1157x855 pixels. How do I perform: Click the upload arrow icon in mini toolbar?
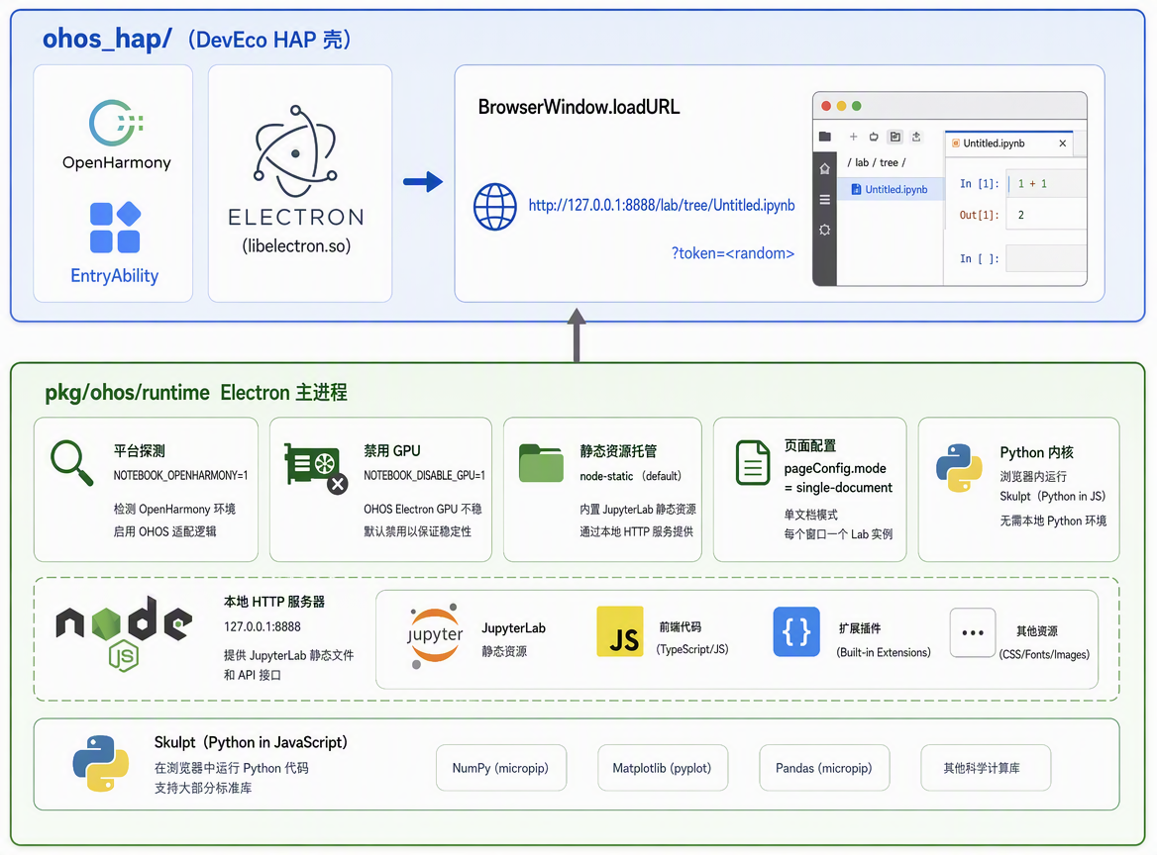916,137
